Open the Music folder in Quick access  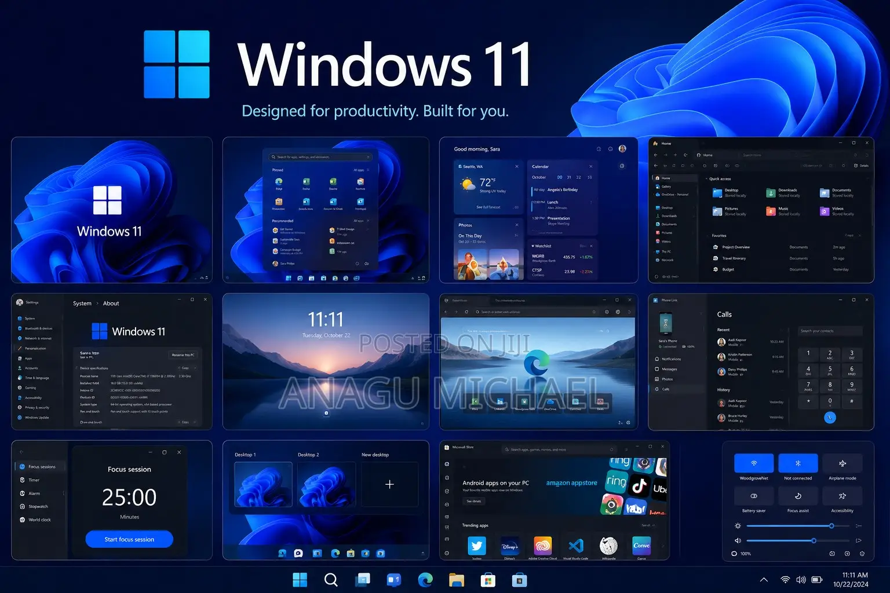(x=784, y=211)
